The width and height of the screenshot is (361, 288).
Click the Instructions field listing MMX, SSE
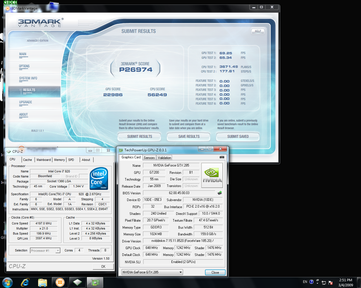tap(69, 209)
